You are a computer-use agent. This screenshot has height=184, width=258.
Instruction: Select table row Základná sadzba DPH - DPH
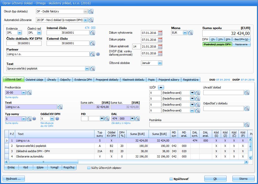coord(126,151)
